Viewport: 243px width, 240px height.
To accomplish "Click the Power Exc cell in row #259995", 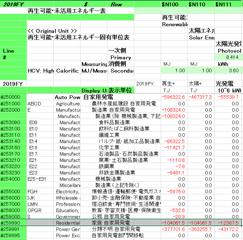I will click(67, 235).
